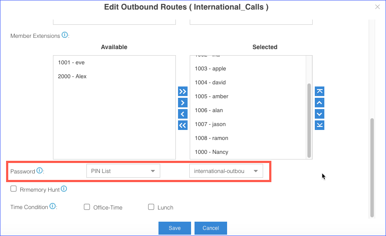Tick the Lunch time condition checkbox

coord(151,207)
